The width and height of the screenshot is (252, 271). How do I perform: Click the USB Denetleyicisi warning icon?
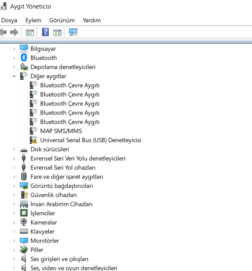(33, 140)
